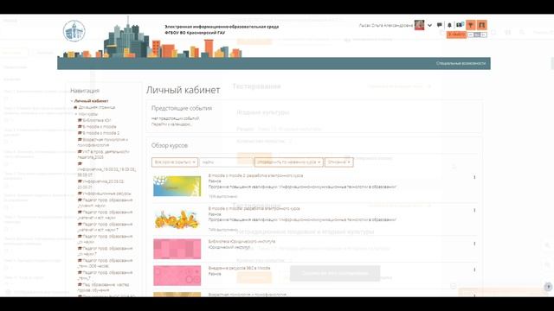Click the orange moodle-logo course thumbnail
The image size is (554, 311).
pos(177,219)
